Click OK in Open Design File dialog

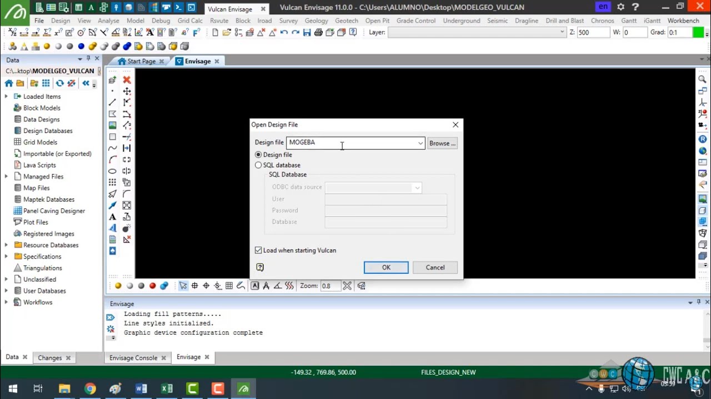pos(386,268)
